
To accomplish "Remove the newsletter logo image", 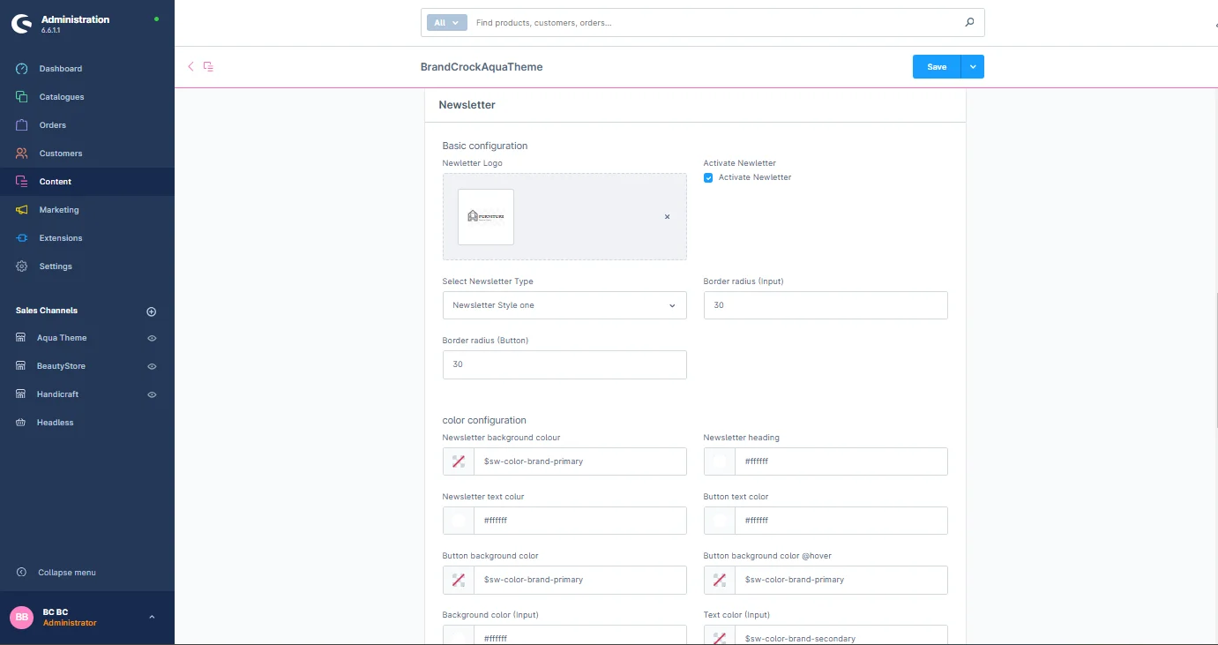I will 667,217.
